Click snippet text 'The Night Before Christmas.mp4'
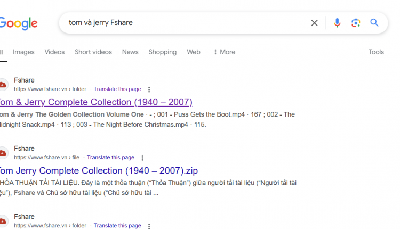This screenshot has height=229, width=400. pos(141,125)
